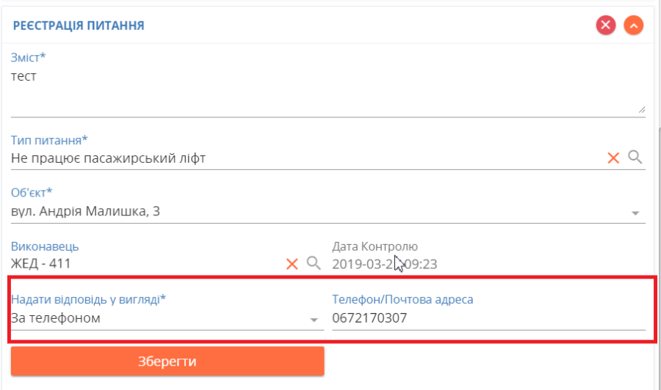Click the text Не працює пасажирський ліфт
This screenshot has height=390, width=661.
109,158
